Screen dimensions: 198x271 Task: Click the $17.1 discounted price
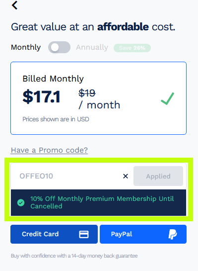point(41,96)
